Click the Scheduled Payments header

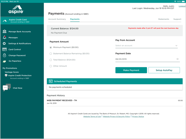115,81
